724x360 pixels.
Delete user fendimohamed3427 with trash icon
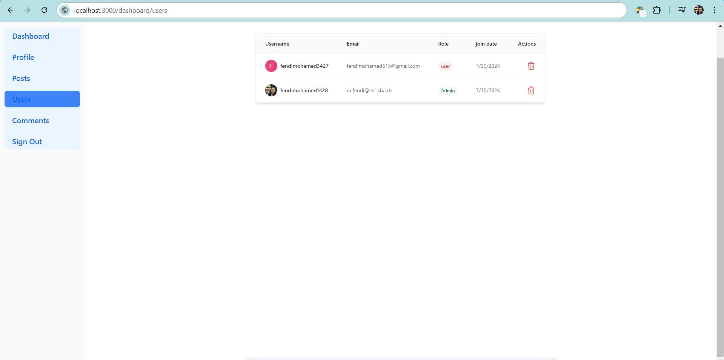coord(531,66)
